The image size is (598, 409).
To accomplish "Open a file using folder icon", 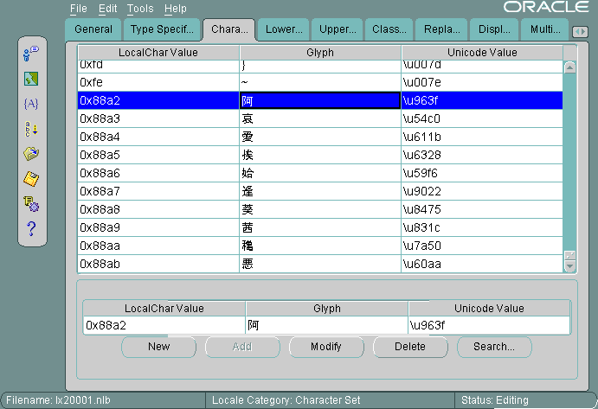I will click(31, 154).
